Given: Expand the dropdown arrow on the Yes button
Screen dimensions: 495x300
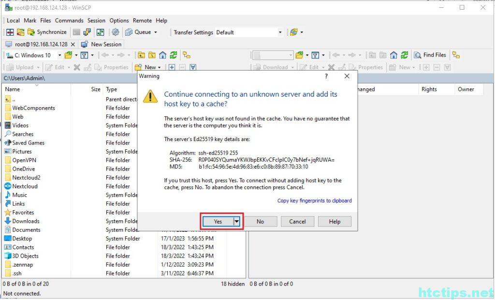Looking at the screenshot, I should 237,221.
